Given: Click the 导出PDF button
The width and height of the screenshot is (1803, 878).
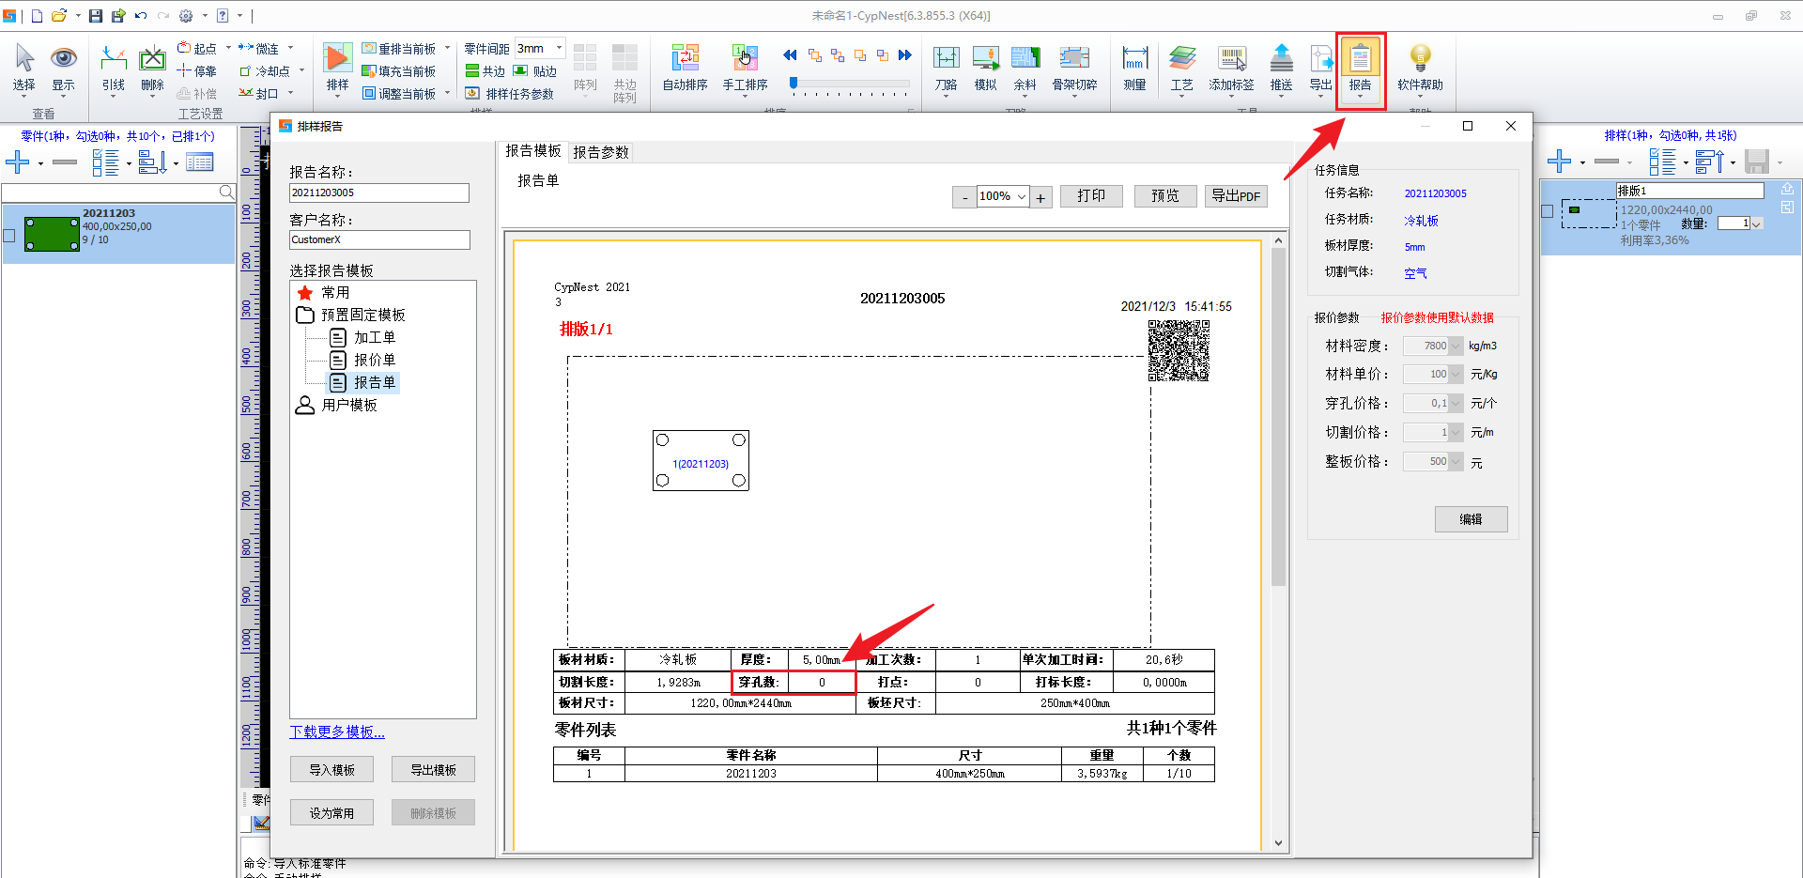Looking at the screenshot, I should tap(1236, 196).
